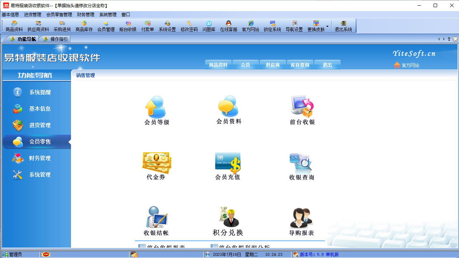Image resolution: width=459 pixels, height=258 pixels.
Task: Open the 会员零售管理 menu
Action: click(x=58, y=15)
